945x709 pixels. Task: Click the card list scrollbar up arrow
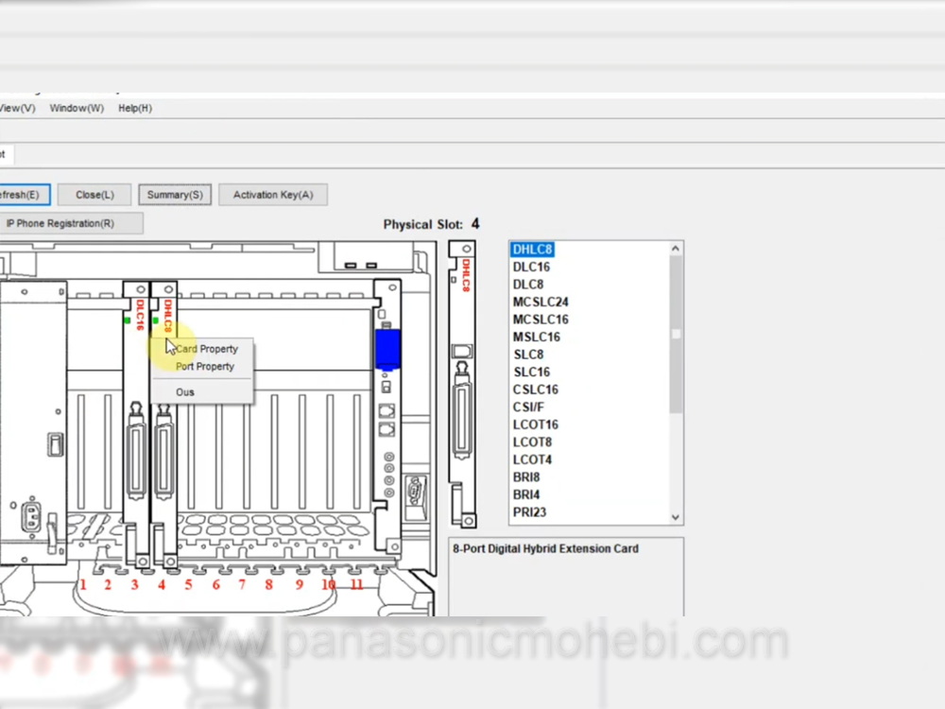tap(676, 250)
